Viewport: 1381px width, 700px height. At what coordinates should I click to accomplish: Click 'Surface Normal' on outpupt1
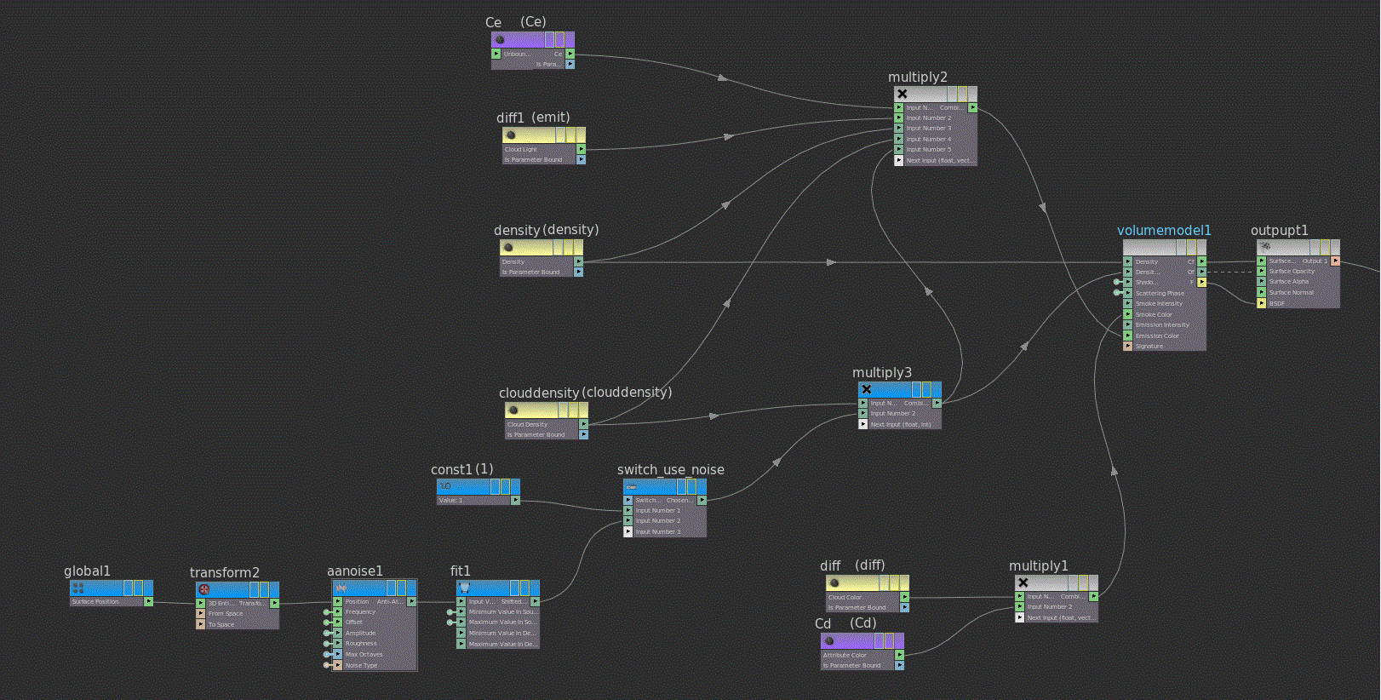pos(1291,292)
